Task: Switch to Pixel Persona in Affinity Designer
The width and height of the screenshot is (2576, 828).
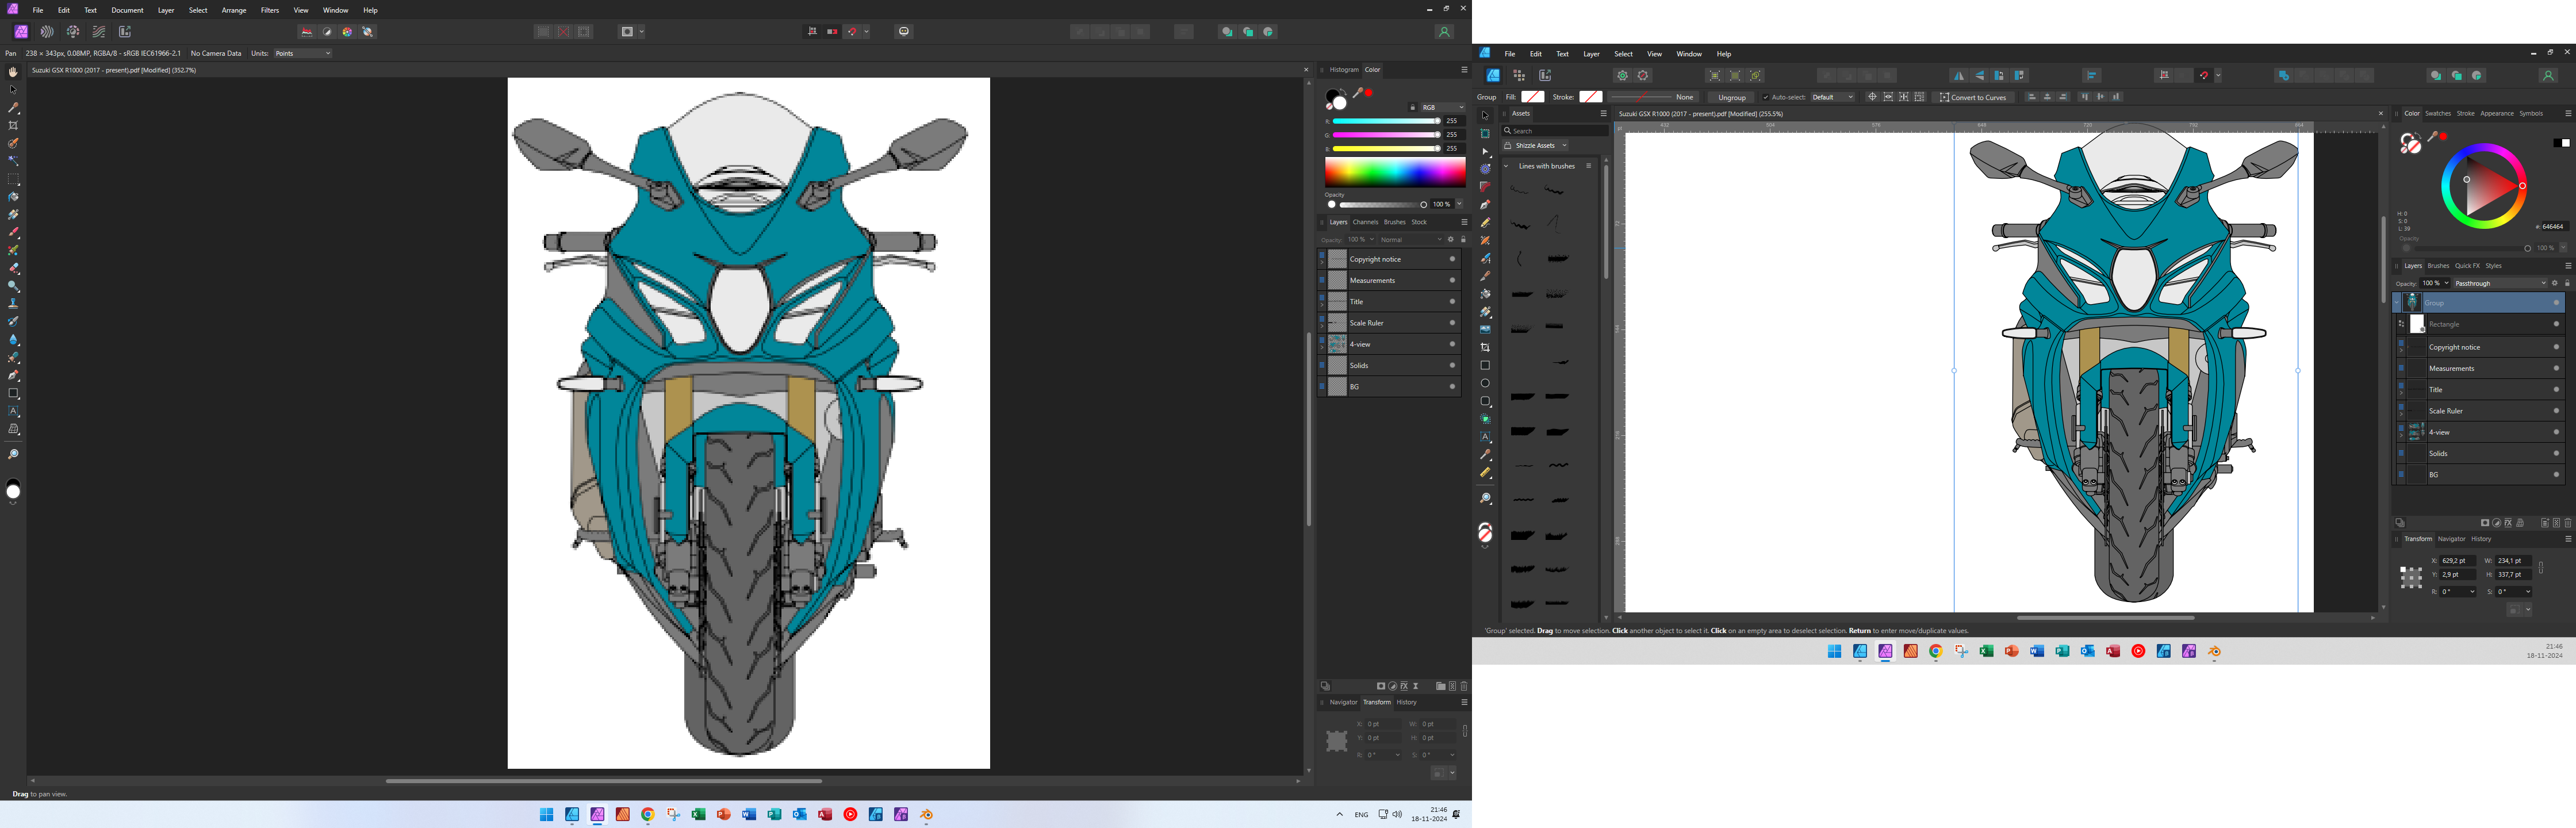Action: (x=1519, y=76)
